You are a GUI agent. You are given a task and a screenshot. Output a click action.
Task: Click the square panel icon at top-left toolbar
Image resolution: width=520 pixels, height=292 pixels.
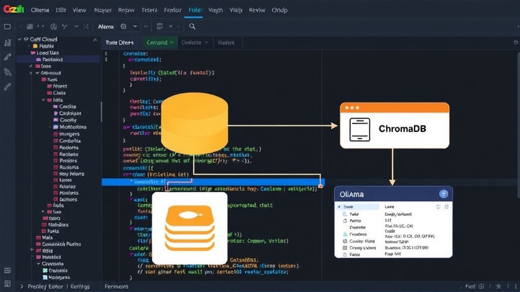click(7, 26)
